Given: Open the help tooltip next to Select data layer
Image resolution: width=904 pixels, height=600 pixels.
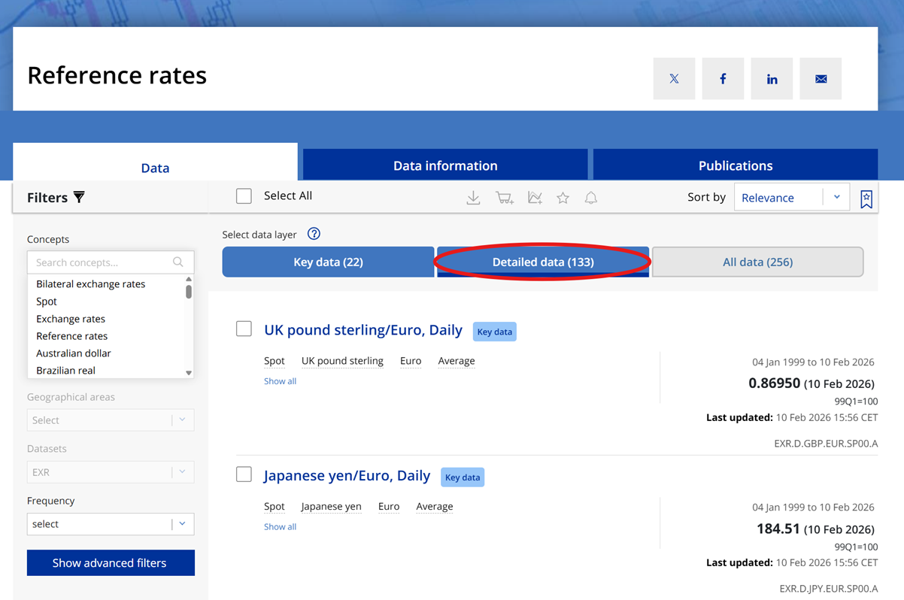Looking at the screenshot, I should [x=314, y=234].
